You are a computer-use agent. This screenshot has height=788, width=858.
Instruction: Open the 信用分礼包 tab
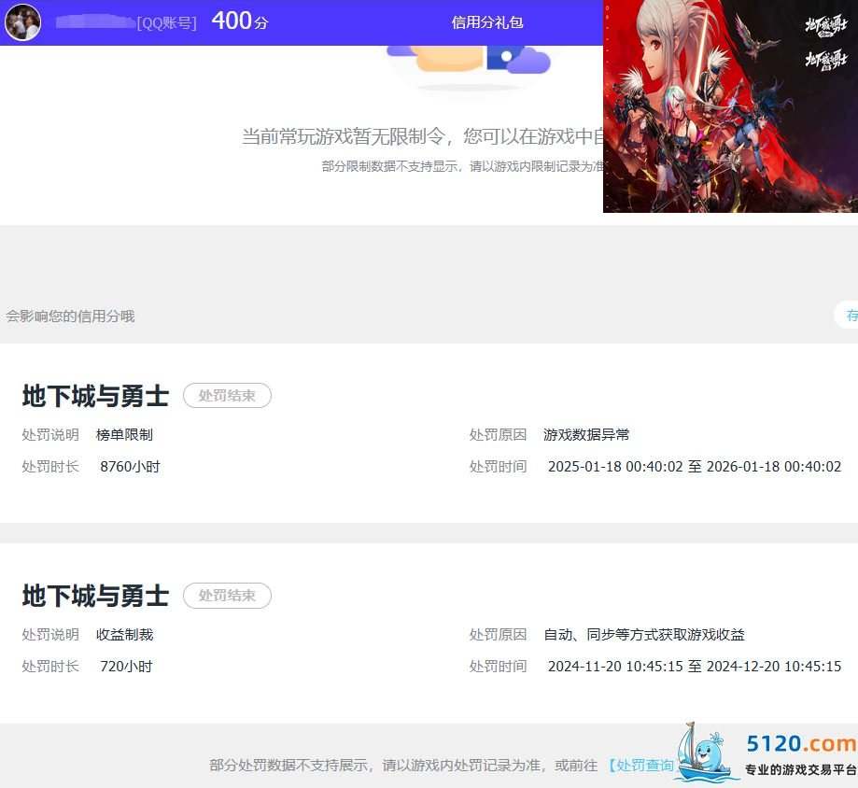point(487,22)
